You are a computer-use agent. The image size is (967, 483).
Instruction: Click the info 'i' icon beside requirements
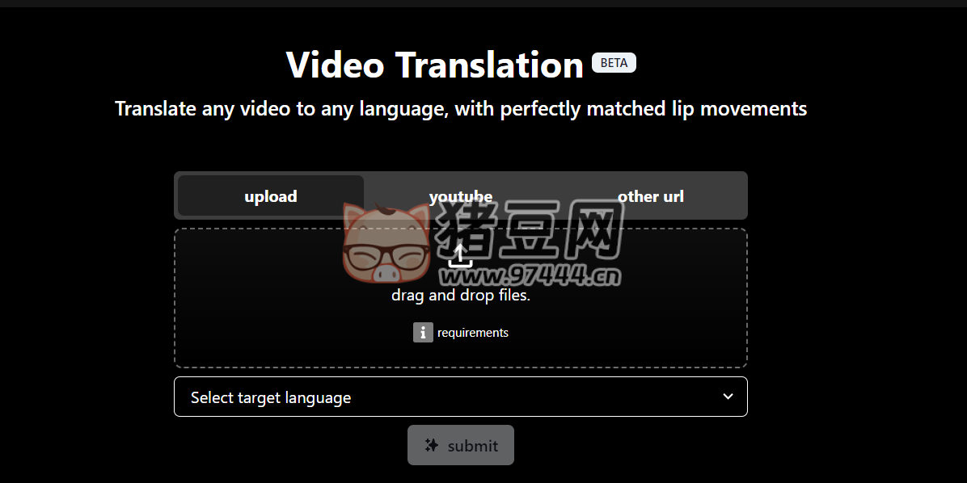[x=423, y=333]
